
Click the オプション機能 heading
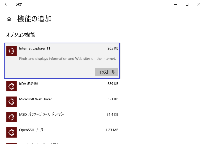pos(21,35)
